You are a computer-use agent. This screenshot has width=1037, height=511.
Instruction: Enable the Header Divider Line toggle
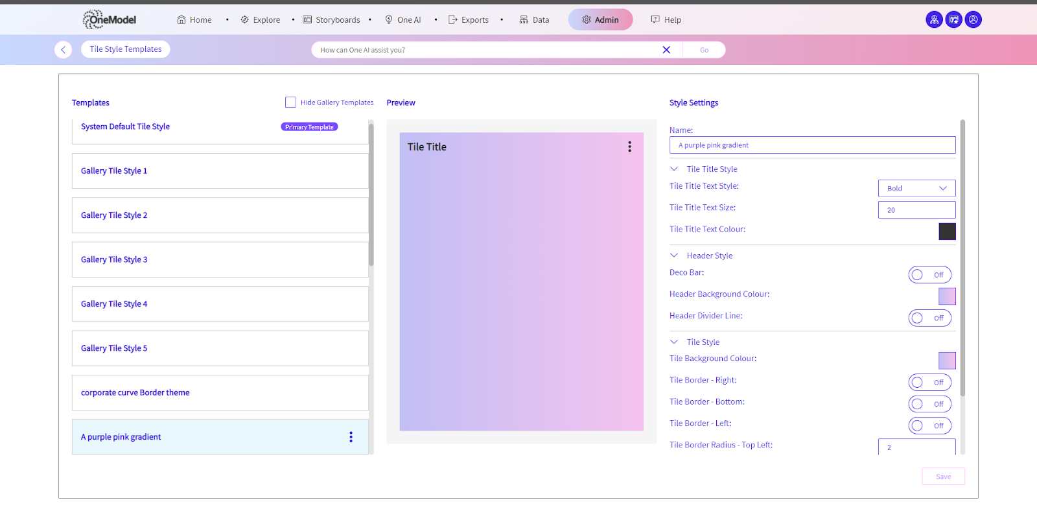point(929,318)
